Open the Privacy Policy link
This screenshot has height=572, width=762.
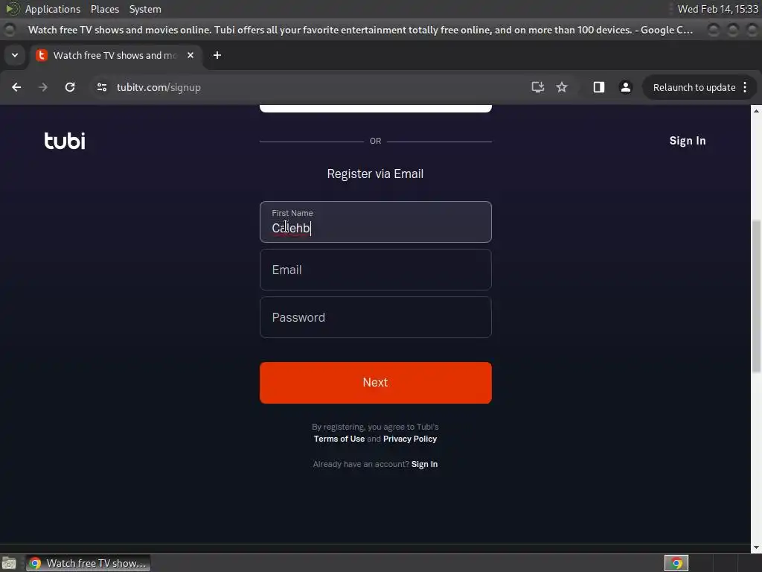tap(410, 439)
